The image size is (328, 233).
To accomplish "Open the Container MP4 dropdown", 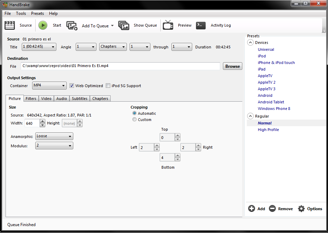I will point(49,85).
